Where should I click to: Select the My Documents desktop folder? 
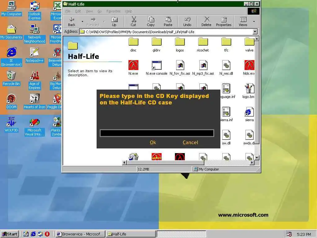click(x=11, y=32)
